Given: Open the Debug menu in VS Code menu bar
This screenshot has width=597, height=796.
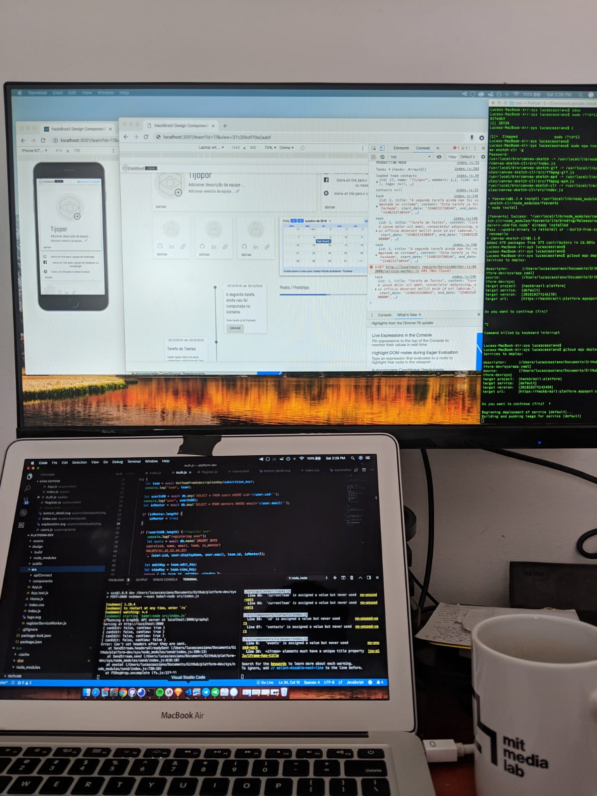Looking at the screenshot, I should pyautogui.click(x=117, y=462).
